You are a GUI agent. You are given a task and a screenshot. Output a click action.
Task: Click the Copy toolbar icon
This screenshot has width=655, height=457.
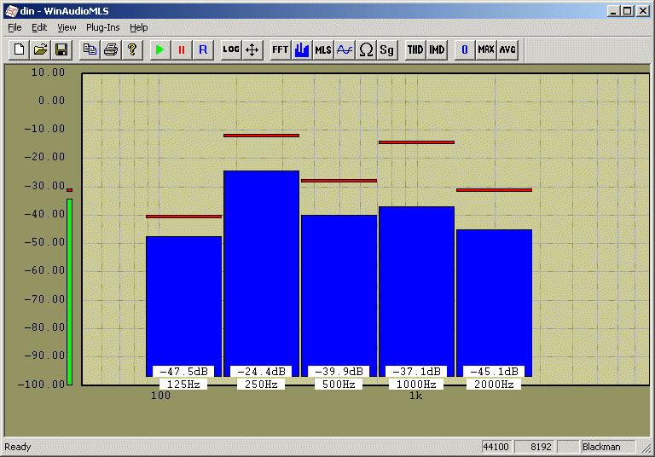pyautogui.click(x=89, y=49)
